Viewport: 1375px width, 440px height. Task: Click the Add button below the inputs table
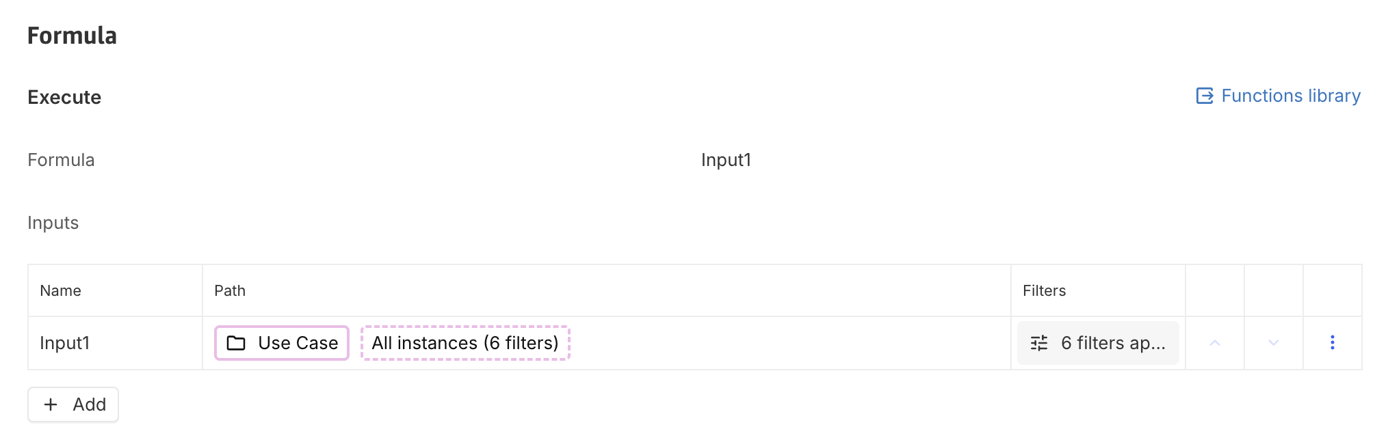click(x=73, y=404)
